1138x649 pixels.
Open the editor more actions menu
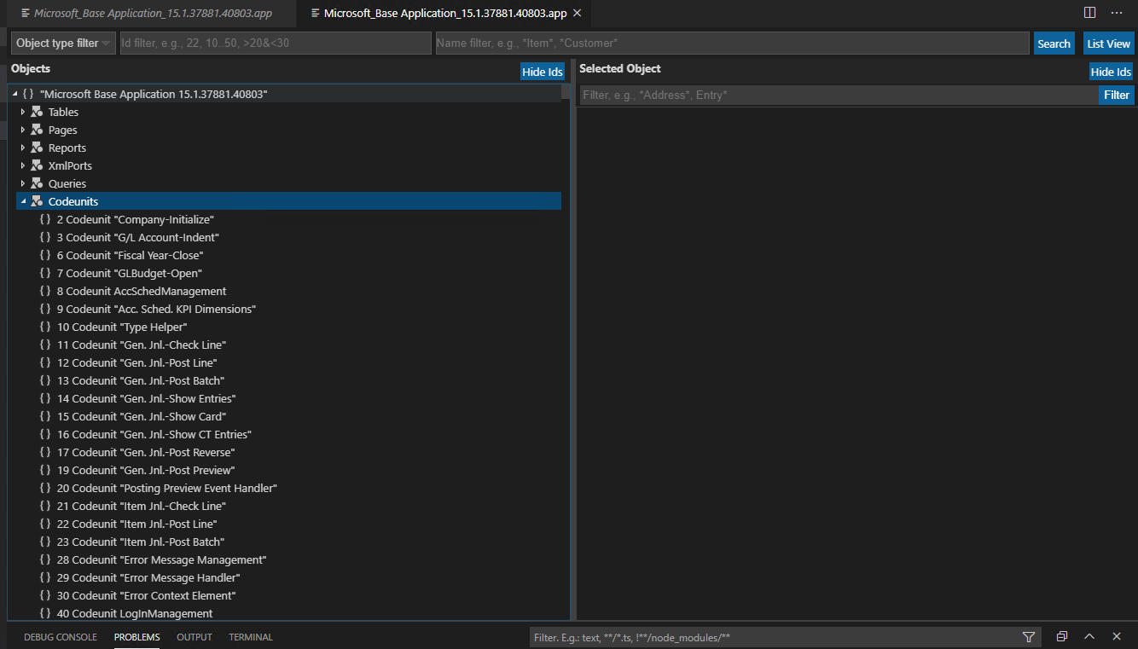click(x=1116, y=13)
